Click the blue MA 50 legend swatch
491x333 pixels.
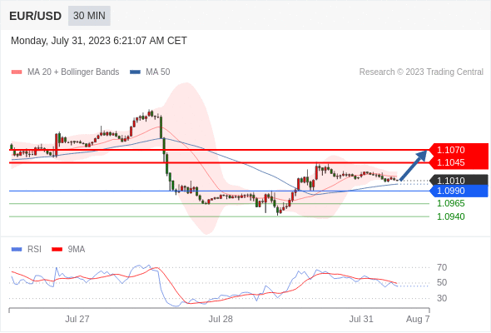click(135, 72)
